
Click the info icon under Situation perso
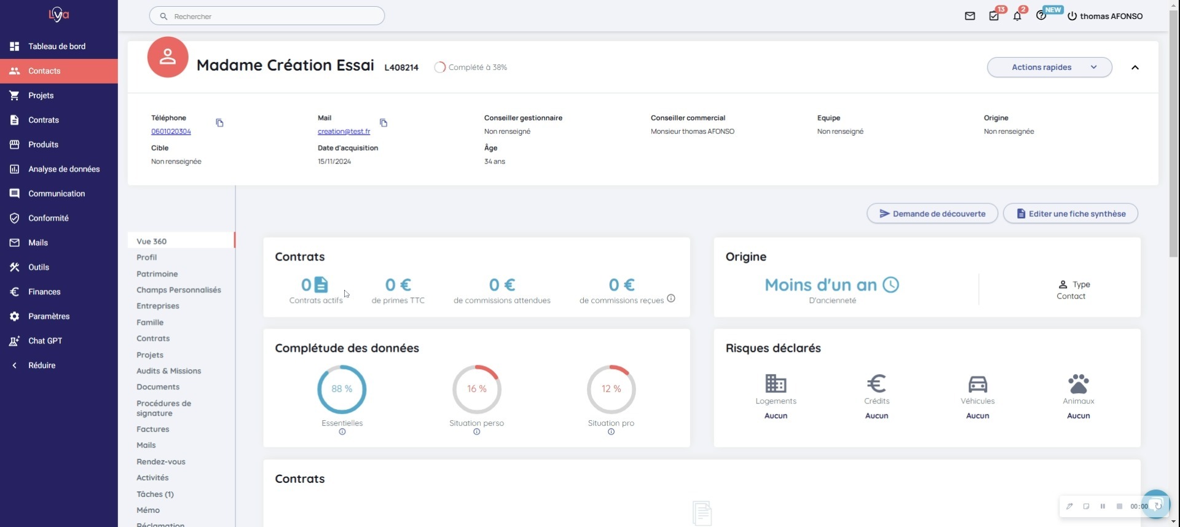pos(476,432)
